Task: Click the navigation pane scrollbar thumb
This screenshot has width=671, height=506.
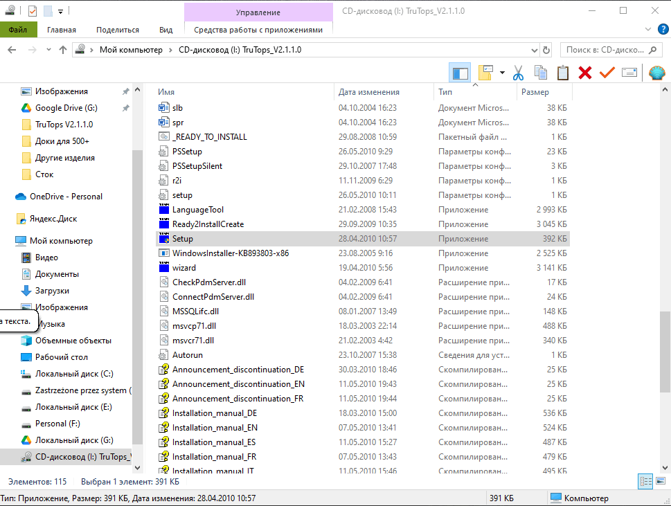Action: [137, 297]
